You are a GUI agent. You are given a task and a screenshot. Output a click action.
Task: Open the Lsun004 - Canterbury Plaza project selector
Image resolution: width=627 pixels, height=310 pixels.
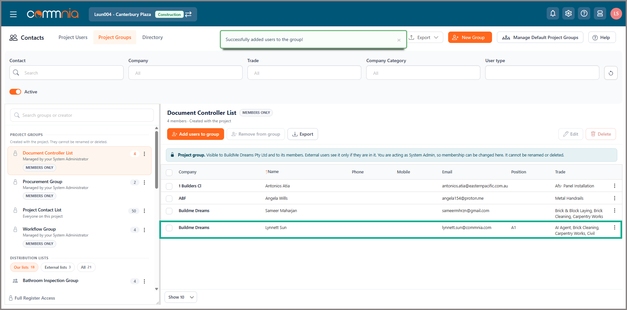point(143,14)
